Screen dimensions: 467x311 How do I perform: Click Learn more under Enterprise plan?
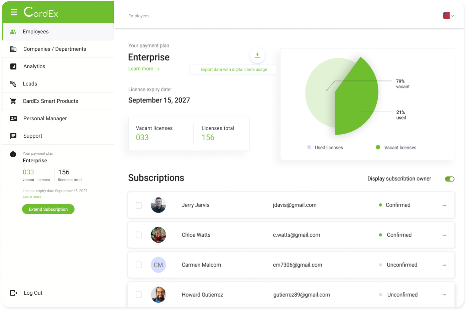coord(141,68)
